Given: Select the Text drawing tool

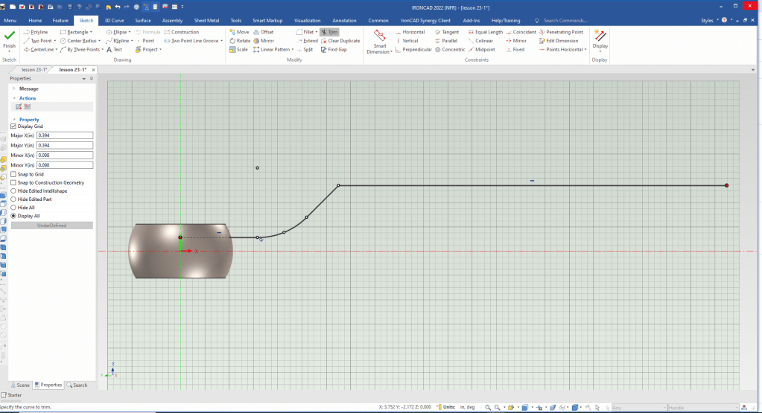Looking at the screenshot, I should pos(114,50).
